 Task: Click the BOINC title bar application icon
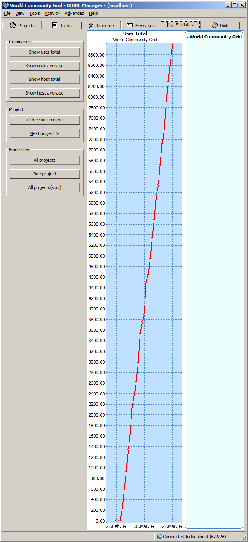pyautogui.click(x=5, y=5)
